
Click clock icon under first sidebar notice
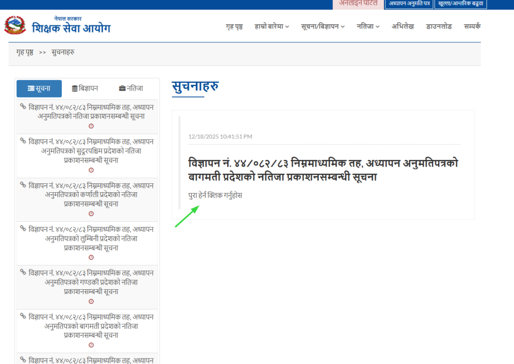click(x=91, y=126)
